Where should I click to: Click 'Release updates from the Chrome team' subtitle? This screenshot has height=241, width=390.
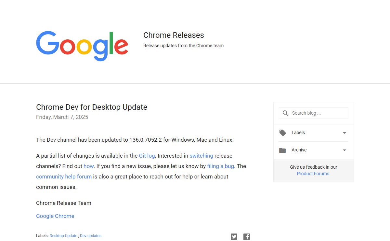183,46
